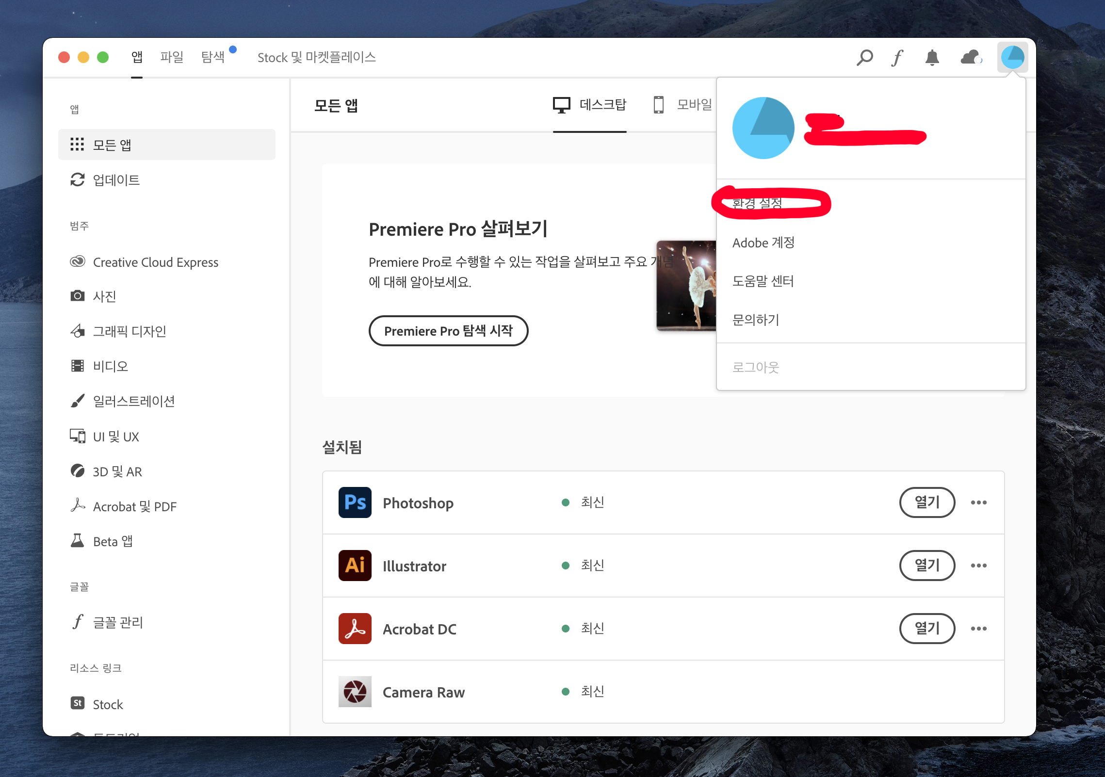
Task: Check cloud sync status icon
Action: 971,58
